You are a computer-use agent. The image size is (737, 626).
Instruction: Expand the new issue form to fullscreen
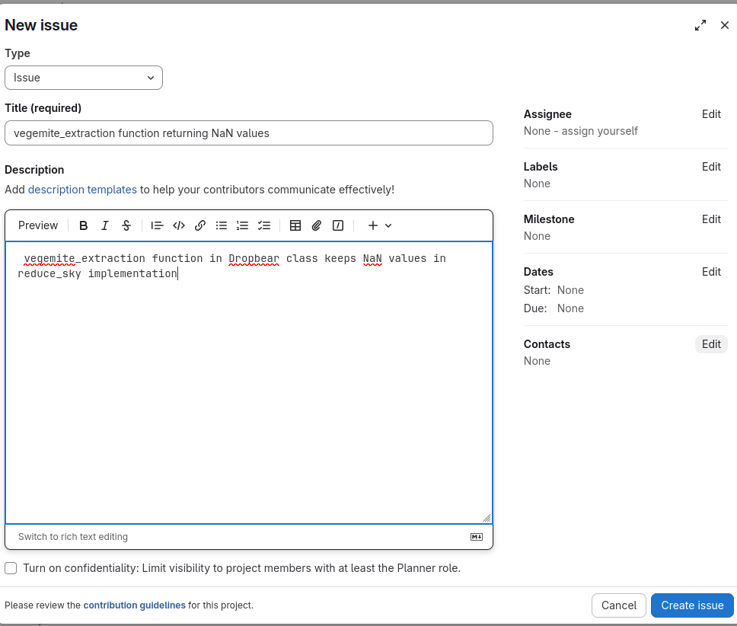700,26
